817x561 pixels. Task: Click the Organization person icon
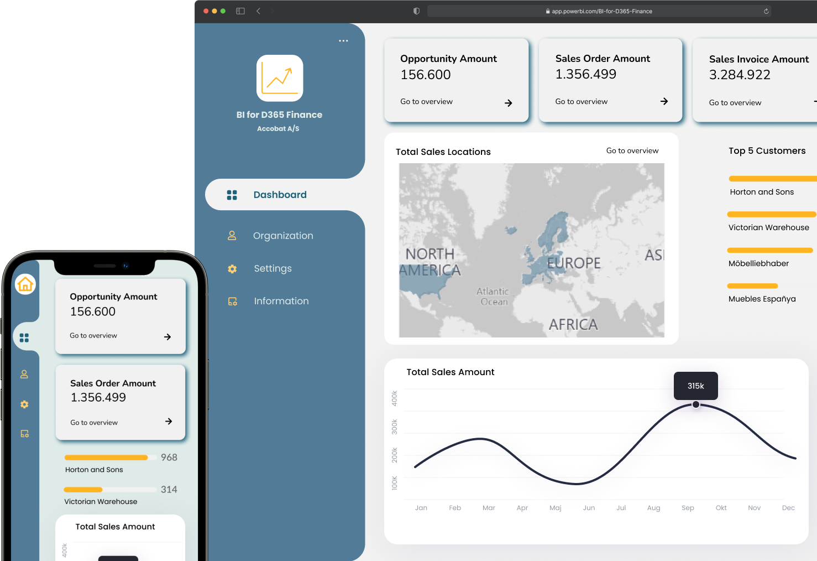(x=232, y=236)
